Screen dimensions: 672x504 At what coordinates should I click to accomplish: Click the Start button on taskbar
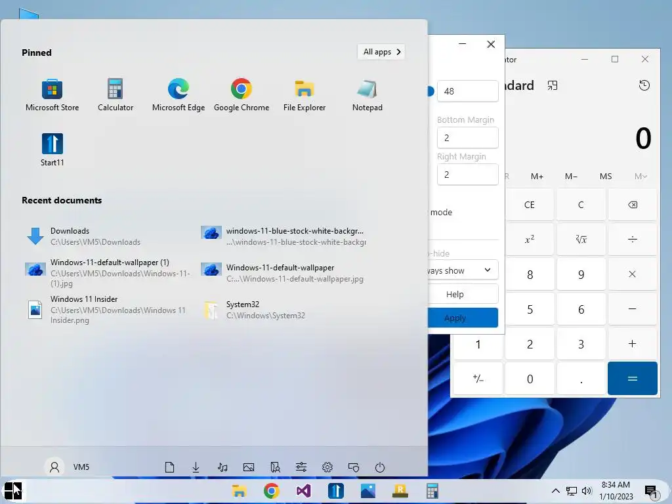tap(13, 491)
